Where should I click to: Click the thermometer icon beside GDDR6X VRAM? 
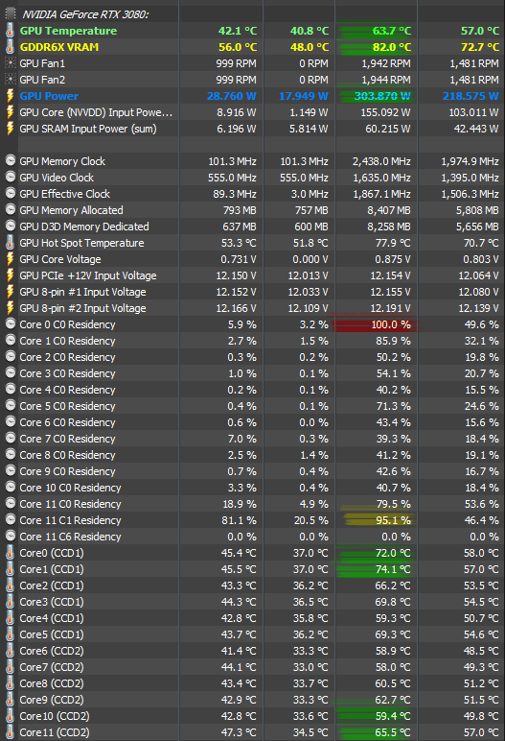[x=10, y=47]
